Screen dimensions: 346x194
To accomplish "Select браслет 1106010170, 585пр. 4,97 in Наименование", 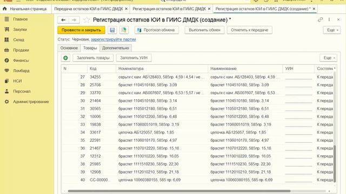I will click(x=239, y=140).
